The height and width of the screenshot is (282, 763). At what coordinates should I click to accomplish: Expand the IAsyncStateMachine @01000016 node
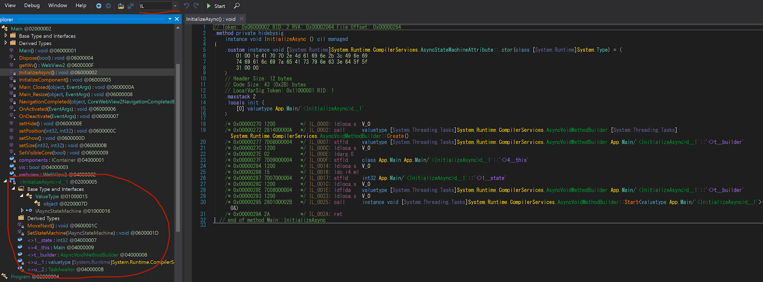22,211
